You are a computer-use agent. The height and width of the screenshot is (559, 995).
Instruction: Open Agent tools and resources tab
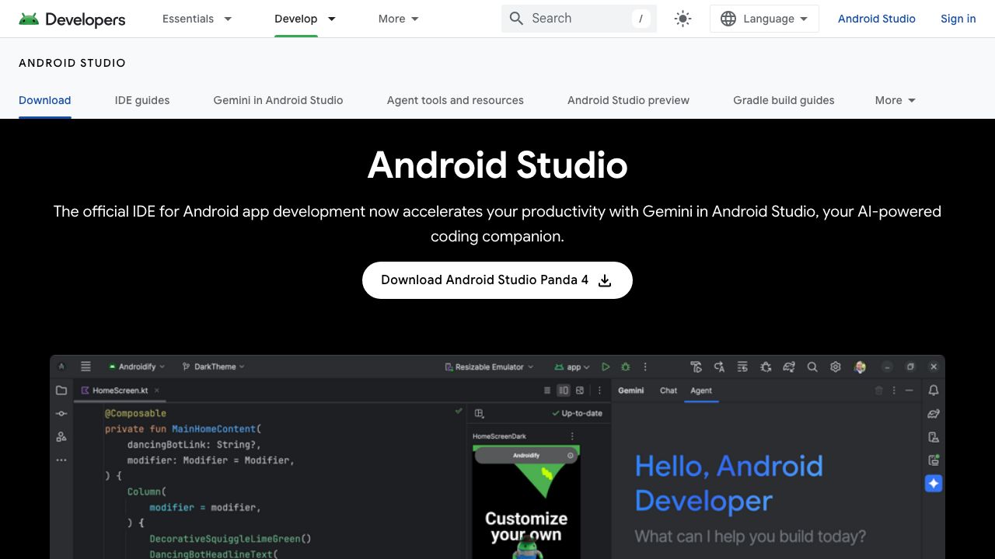[x=456, y=100]
